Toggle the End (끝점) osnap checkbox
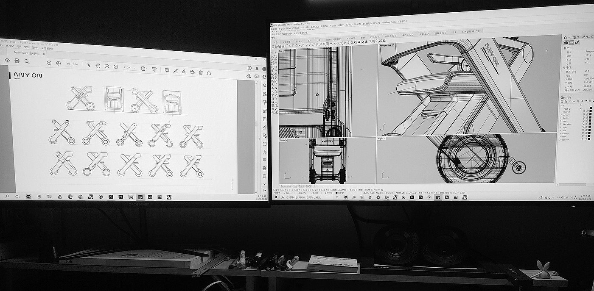 275,190
